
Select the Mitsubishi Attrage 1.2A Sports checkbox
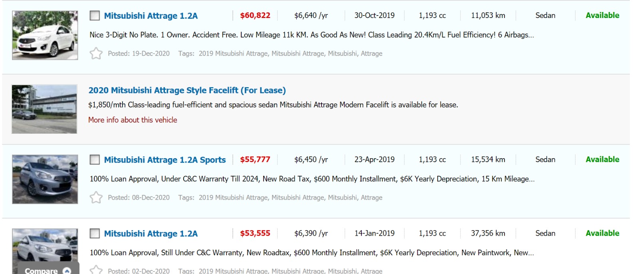[x=95, y=160]
